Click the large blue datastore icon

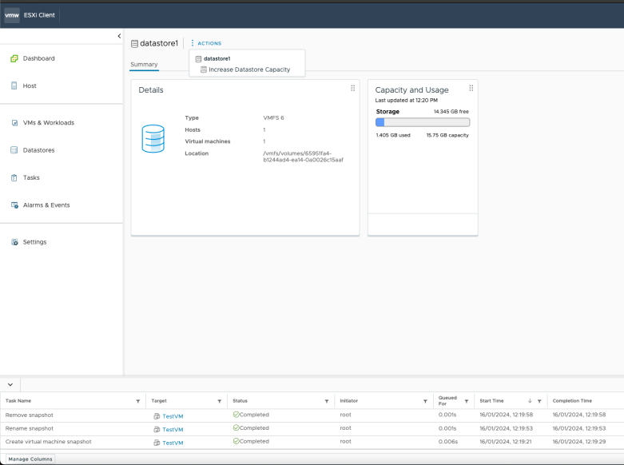(x=153, y=138)
